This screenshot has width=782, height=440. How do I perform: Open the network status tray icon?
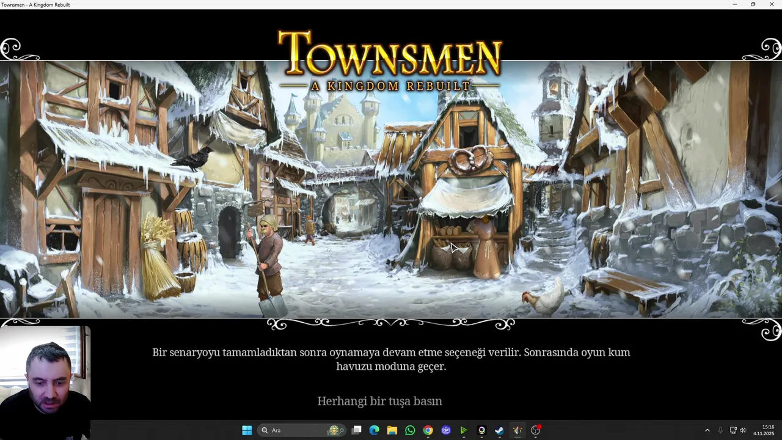733,430
